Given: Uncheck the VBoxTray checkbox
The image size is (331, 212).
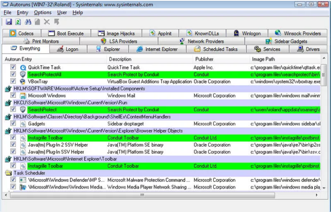Looking at the screenshot, I should click(x=13, y=81).
